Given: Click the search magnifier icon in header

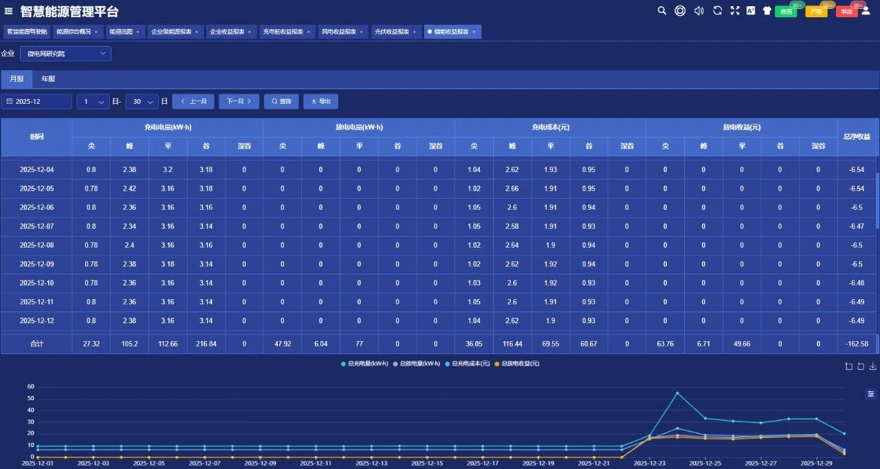Looking at the screenshot, I should pyautogui.click(x=662, y=10).
